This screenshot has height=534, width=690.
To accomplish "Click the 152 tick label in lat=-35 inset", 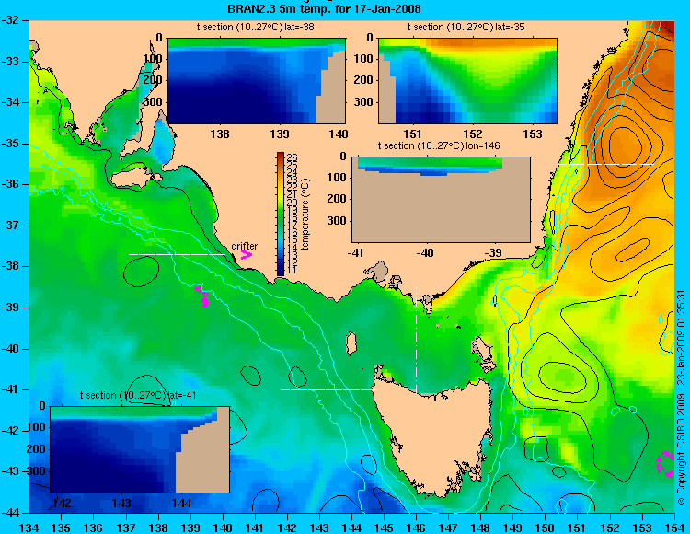I will click(x=473, y=133).
